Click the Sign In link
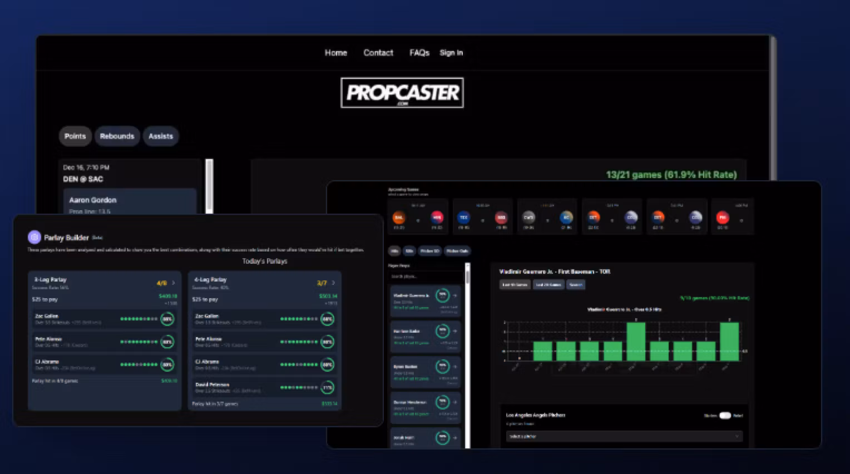Image resolution: width=850 pixels, height=474 pixels. [x=451, y=52]
